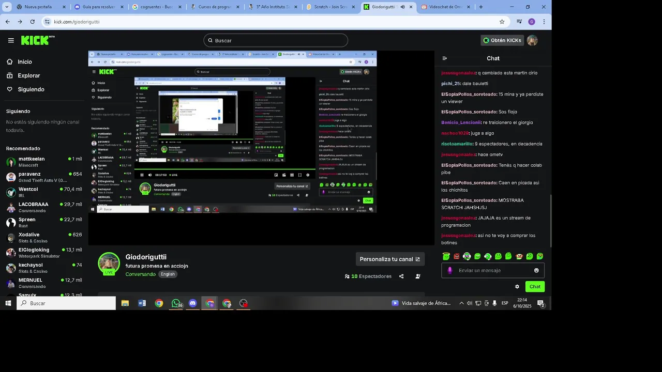662x372 pixels.
Task: Open the Conversando category link
Action: (140, 274)
